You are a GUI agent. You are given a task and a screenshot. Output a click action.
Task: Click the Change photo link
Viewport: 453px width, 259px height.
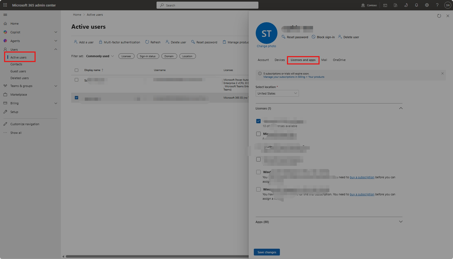[267, 46]
